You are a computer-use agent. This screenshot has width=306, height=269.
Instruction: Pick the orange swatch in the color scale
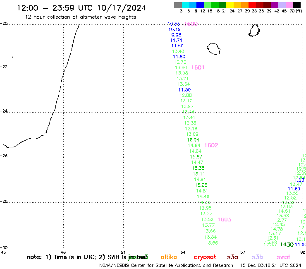[245, 5]
